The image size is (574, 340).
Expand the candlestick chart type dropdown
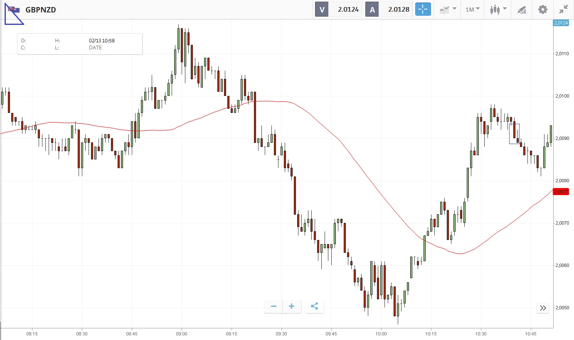pyautogui.click(x=498, y=10)
